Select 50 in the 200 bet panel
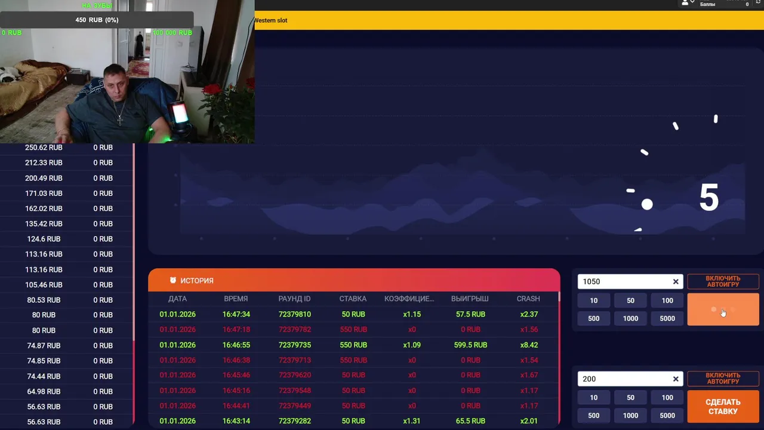This screenshot has height=430, width=764. pyautogui.click(x=630, y=398)
